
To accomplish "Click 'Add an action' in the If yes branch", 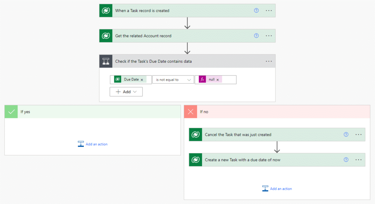I will pos(93,144).
